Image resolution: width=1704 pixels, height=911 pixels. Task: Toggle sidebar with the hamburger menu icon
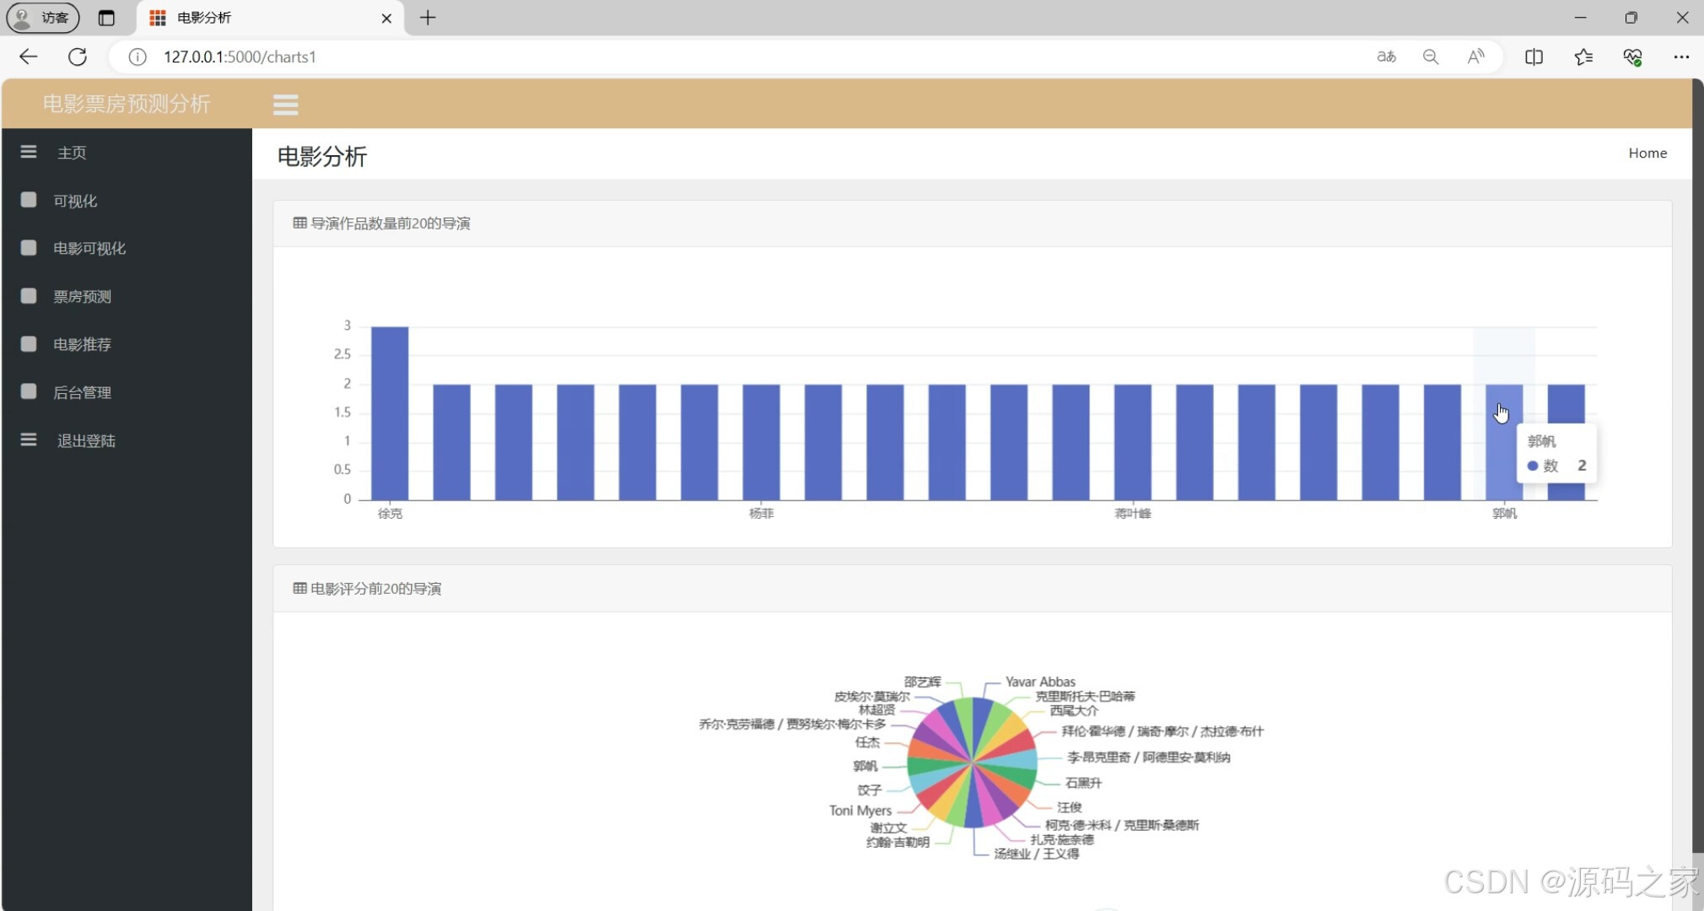coord(285,105)
